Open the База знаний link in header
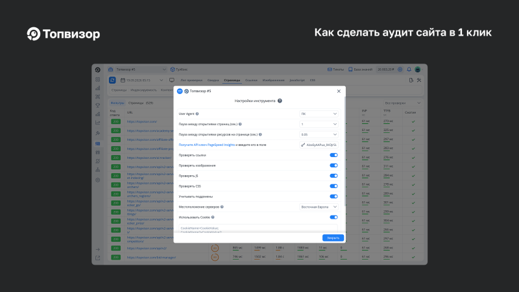This screenshot has height=292, width=519. (x=360, y=69)
